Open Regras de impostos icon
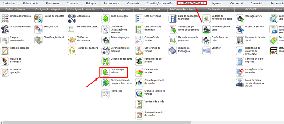The image size is (284, 124). (x=38, y=19)
